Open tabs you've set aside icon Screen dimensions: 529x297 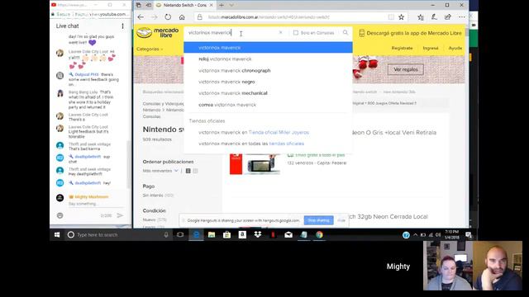coord(139,5)
